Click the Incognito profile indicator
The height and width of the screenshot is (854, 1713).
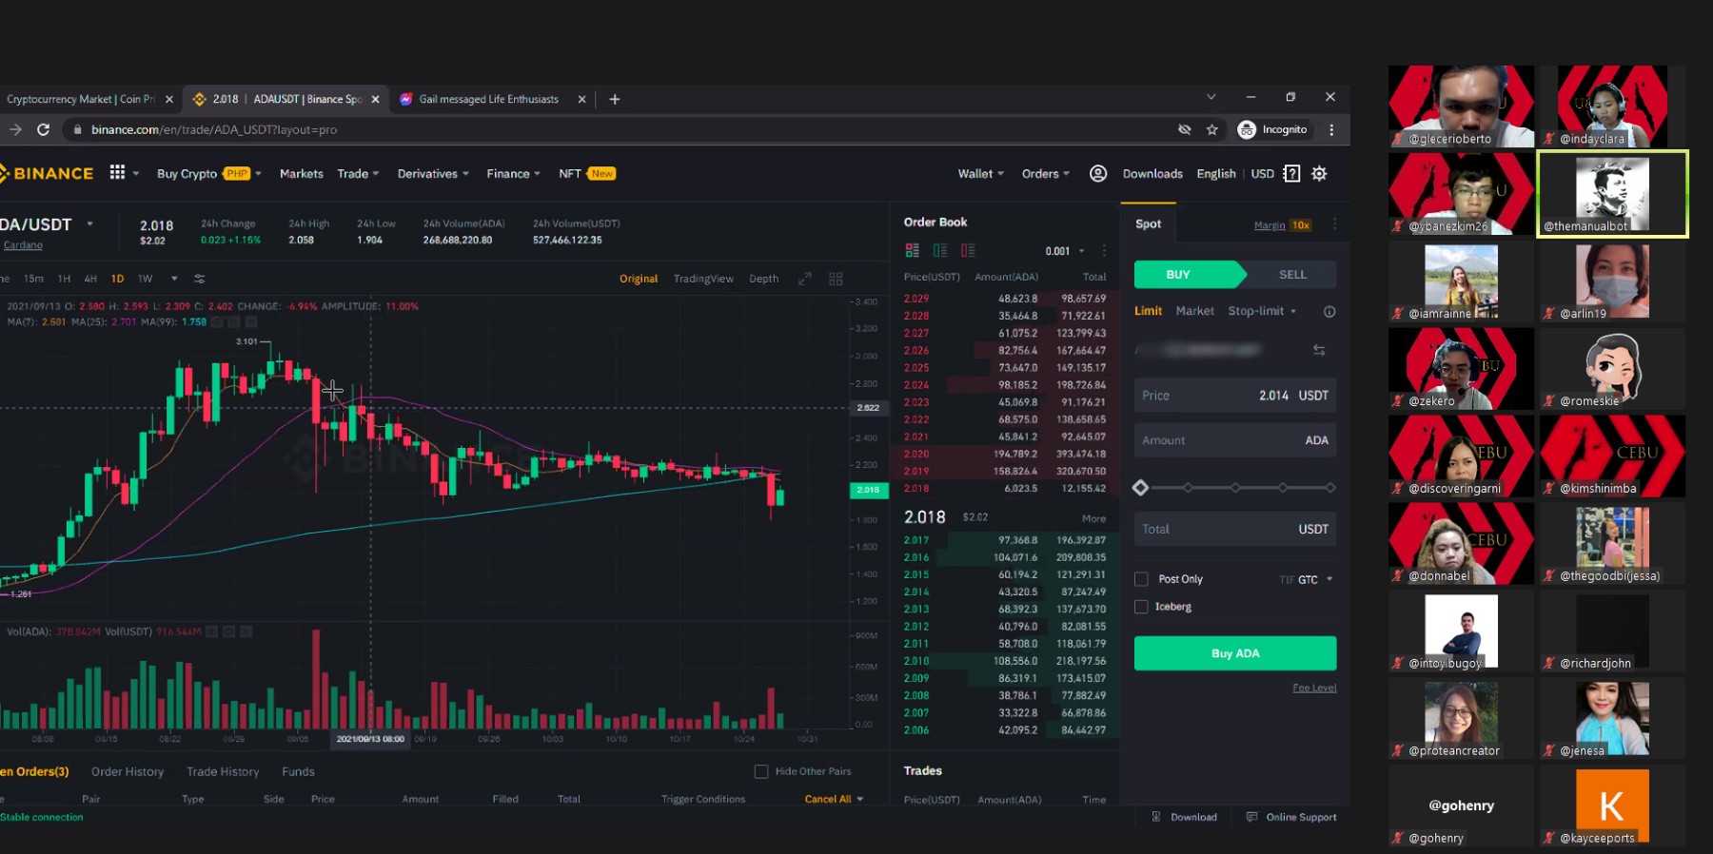(x=1272, y=129)
